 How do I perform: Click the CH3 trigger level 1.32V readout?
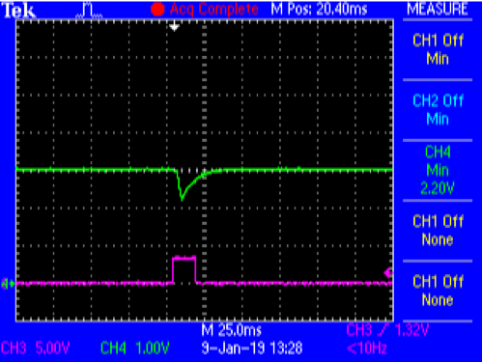tap(387, 330)
